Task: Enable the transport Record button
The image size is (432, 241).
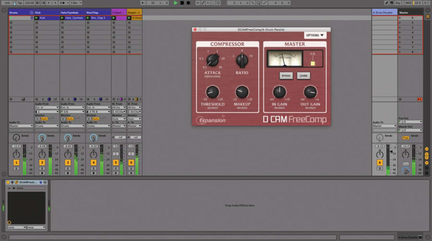Action: click(x=188, y=3)
